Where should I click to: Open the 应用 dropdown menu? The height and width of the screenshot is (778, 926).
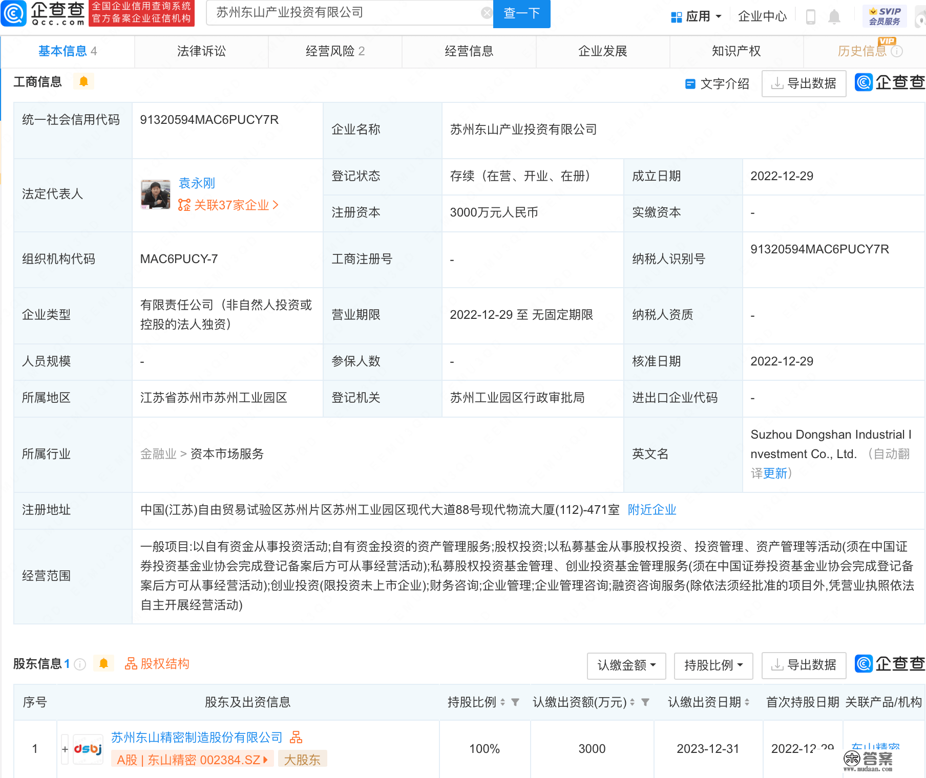click(697, 16)
